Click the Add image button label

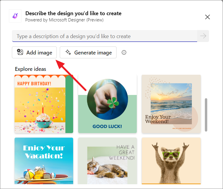pos(39,52)
